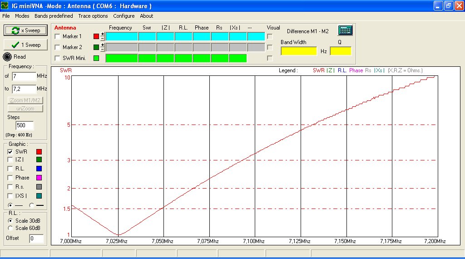Click the yellow Q value field

[341, 51]
